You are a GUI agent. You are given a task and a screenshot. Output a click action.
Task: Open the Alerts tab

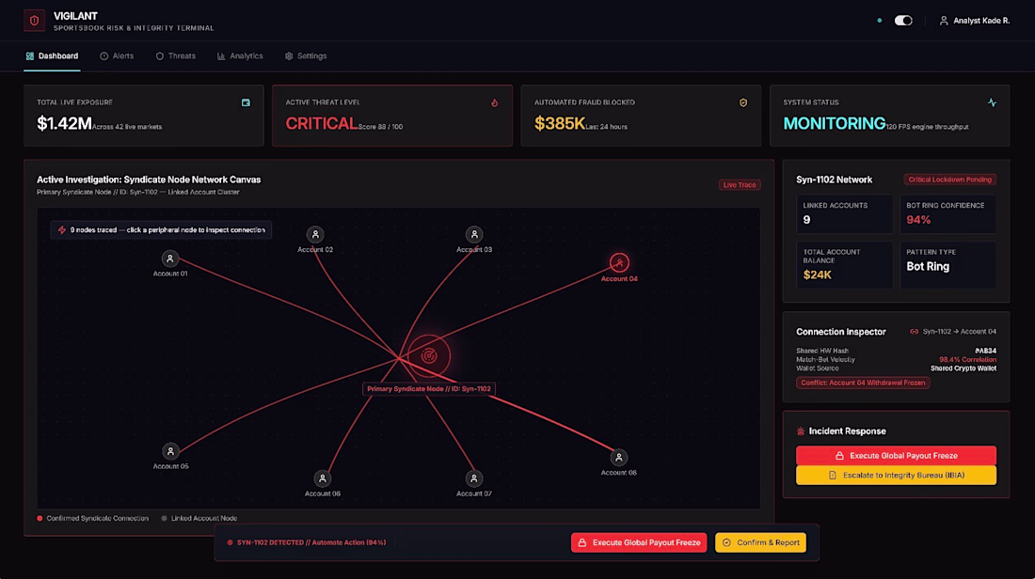117,56
